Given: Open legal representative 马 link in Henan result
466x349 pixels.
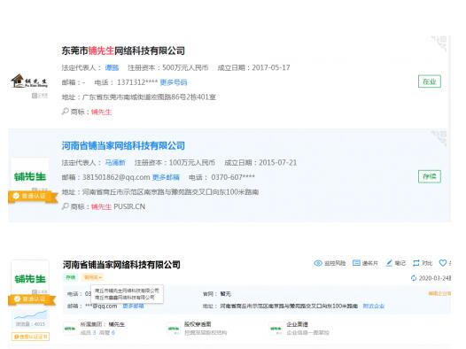Looking at the screenshot, I should (115, 162).
